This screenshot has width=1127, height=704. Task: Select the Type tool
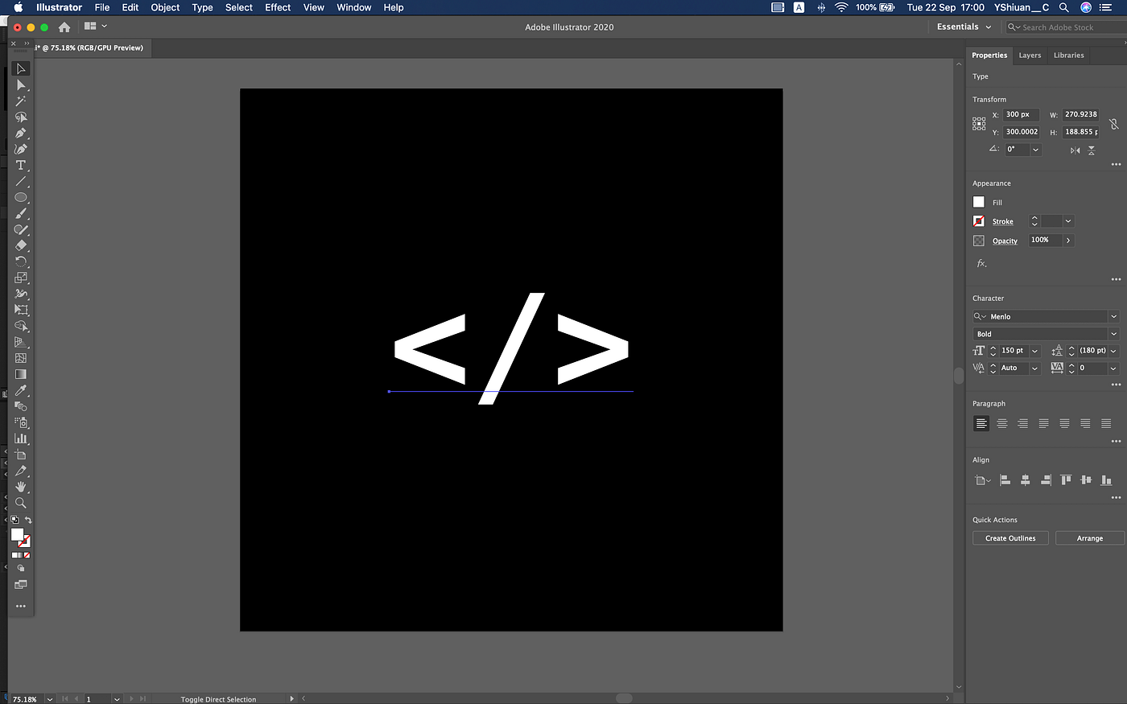[x=21, y=166]
